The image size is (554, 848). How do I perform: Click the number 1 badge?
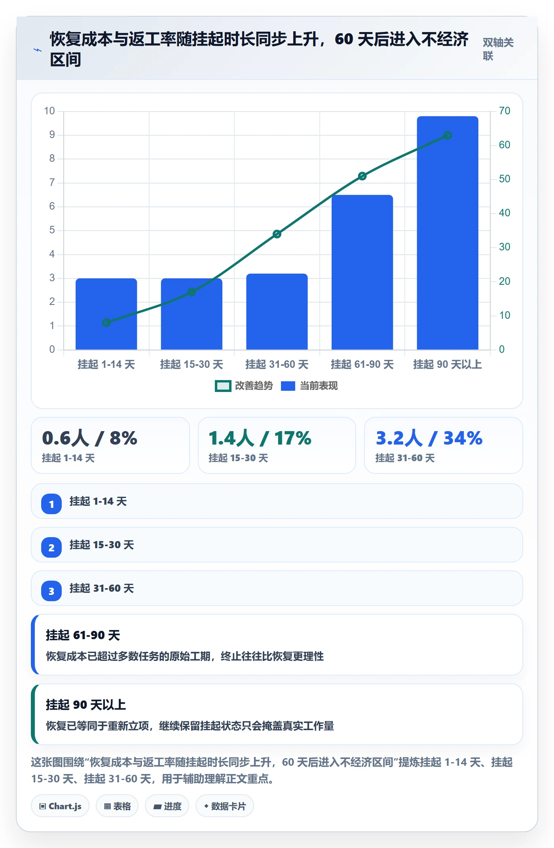pos(51,504)
